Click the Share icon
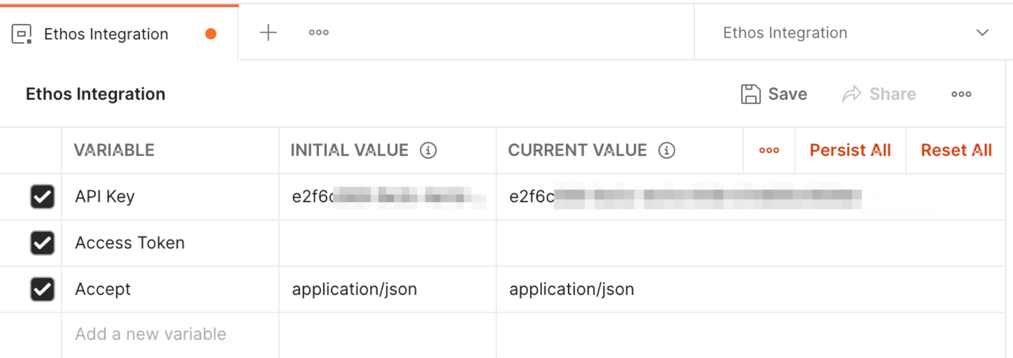This screenshot has height=358, width=1013. (851, 94)
